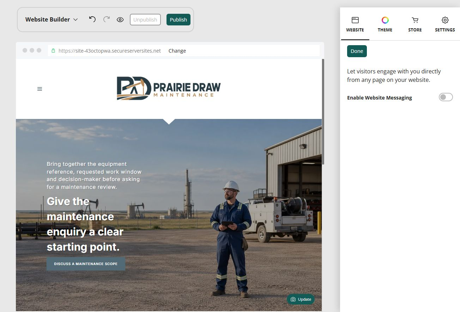The width and height of the screenshot is (460, 312).
Task: Click the Unpublish button
Action: click(145, 20)
